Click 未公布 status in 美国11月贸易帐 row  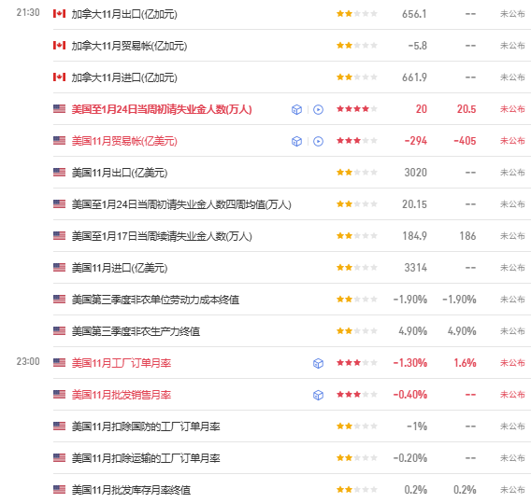click(512, 141)
